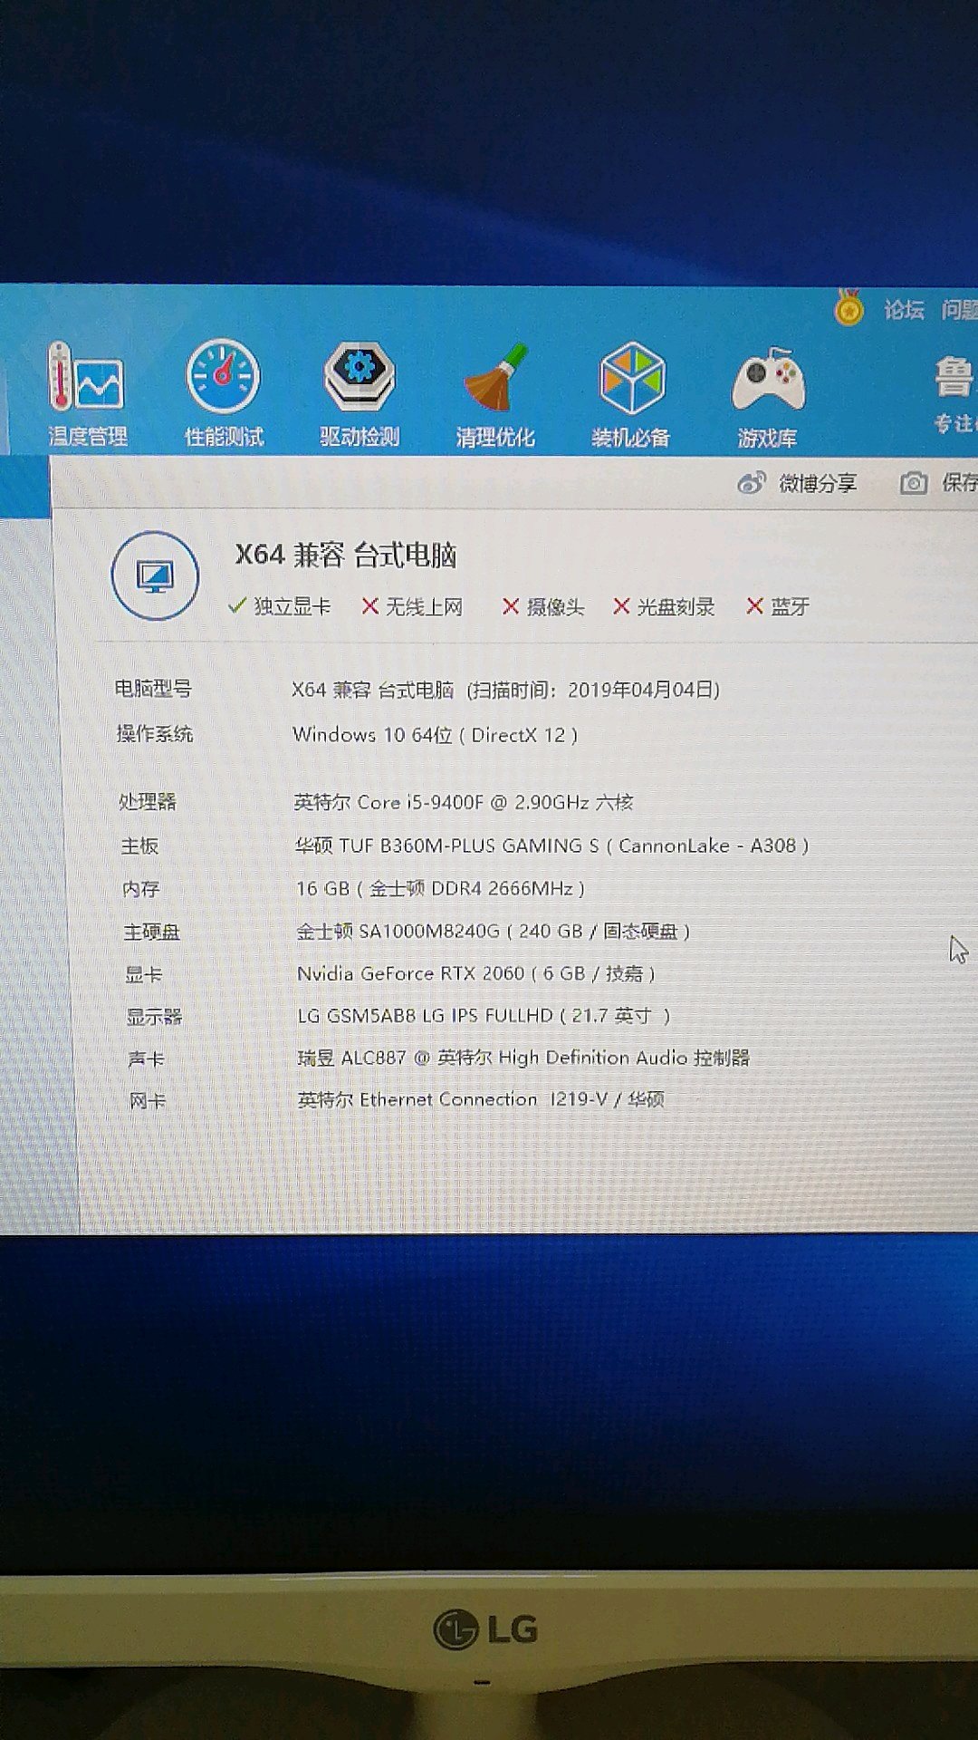
Task: Click the Core i5-9400F processor value
Action: tap(464, 802)
